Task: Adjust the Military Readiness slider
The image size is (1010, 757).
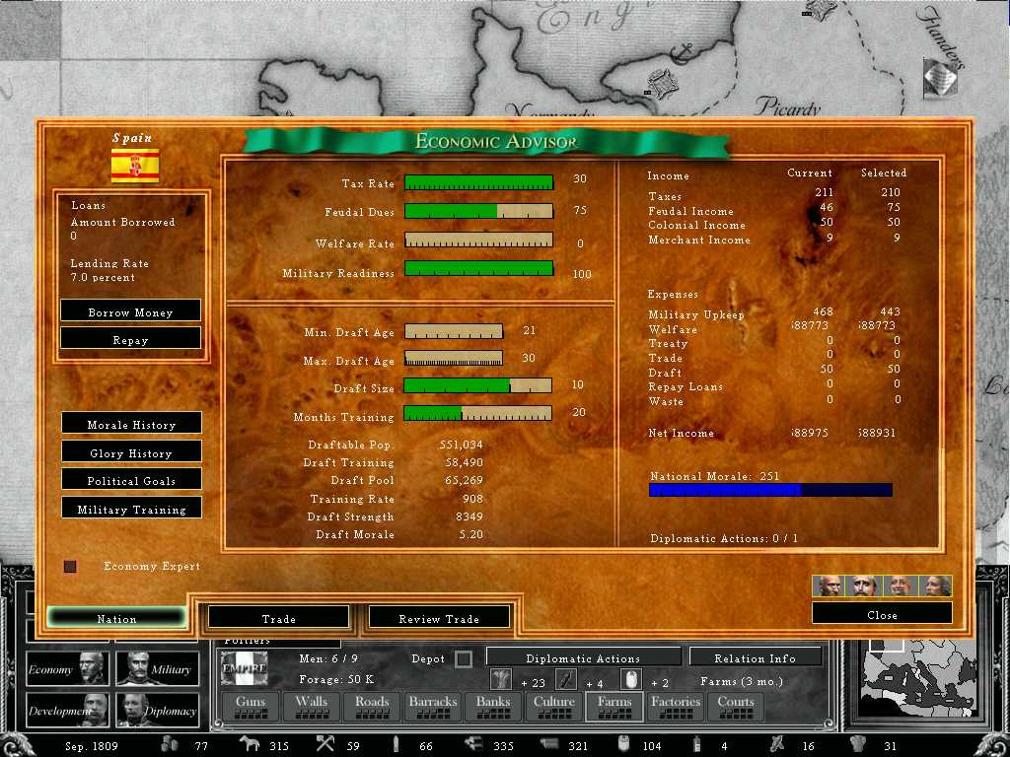Action: click(478, 268)
